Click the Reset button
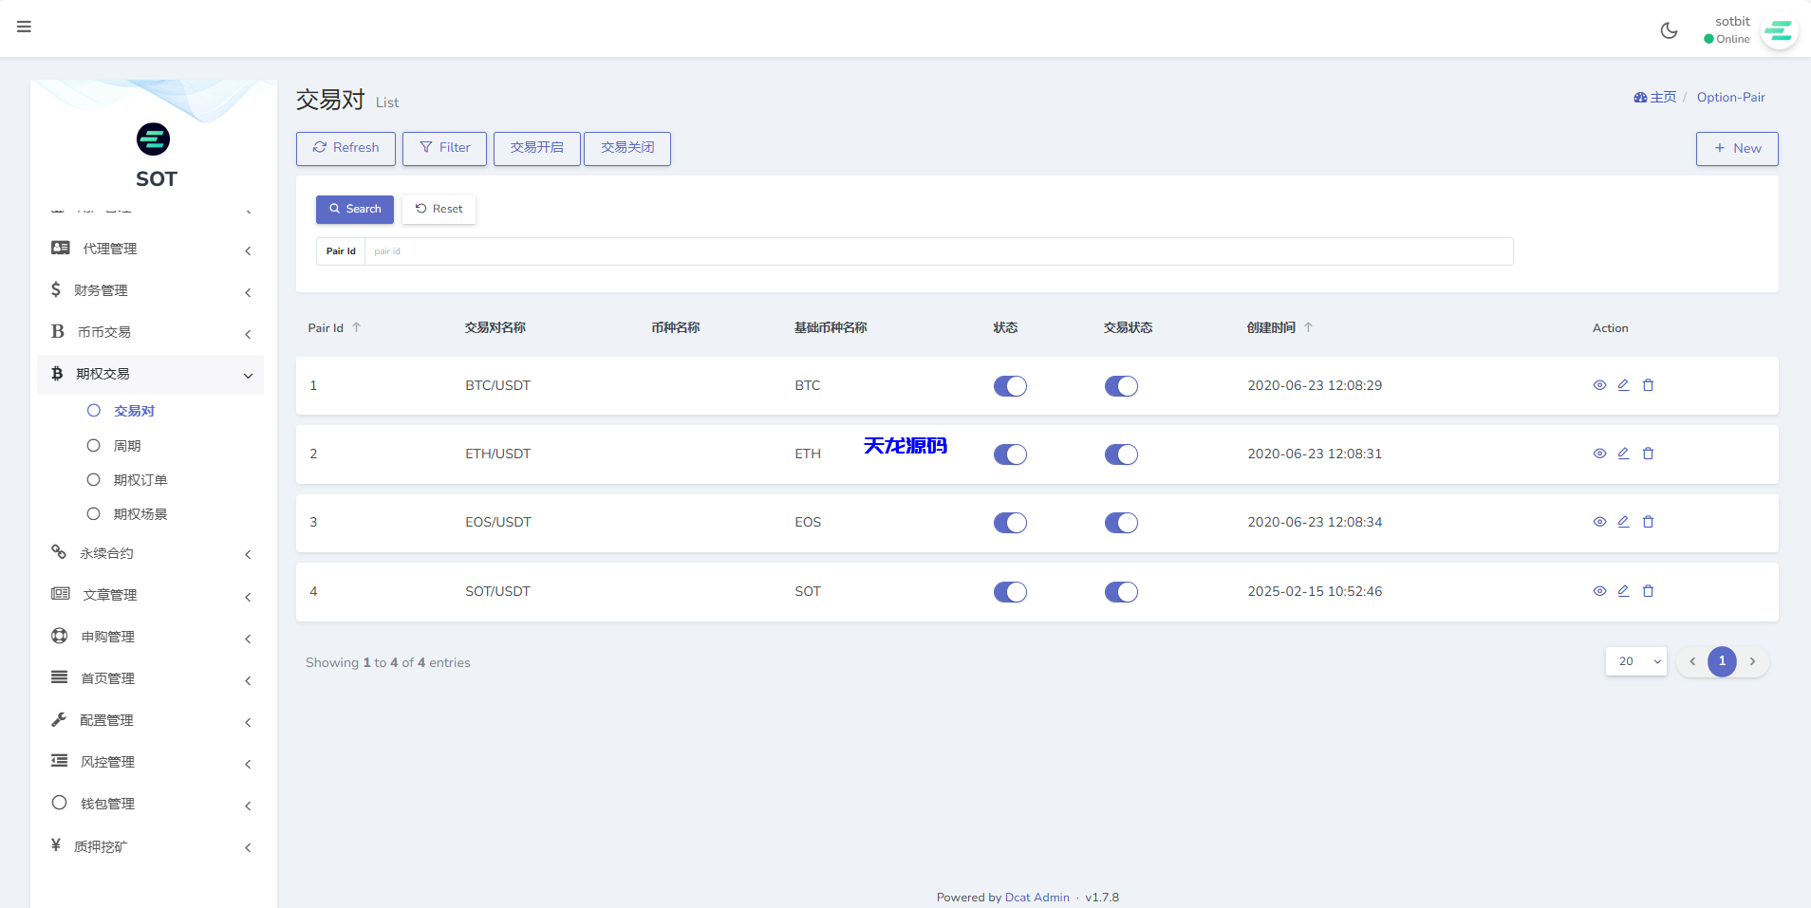Viewport: 1811px width, 908px height. click(x=439, y=209)
